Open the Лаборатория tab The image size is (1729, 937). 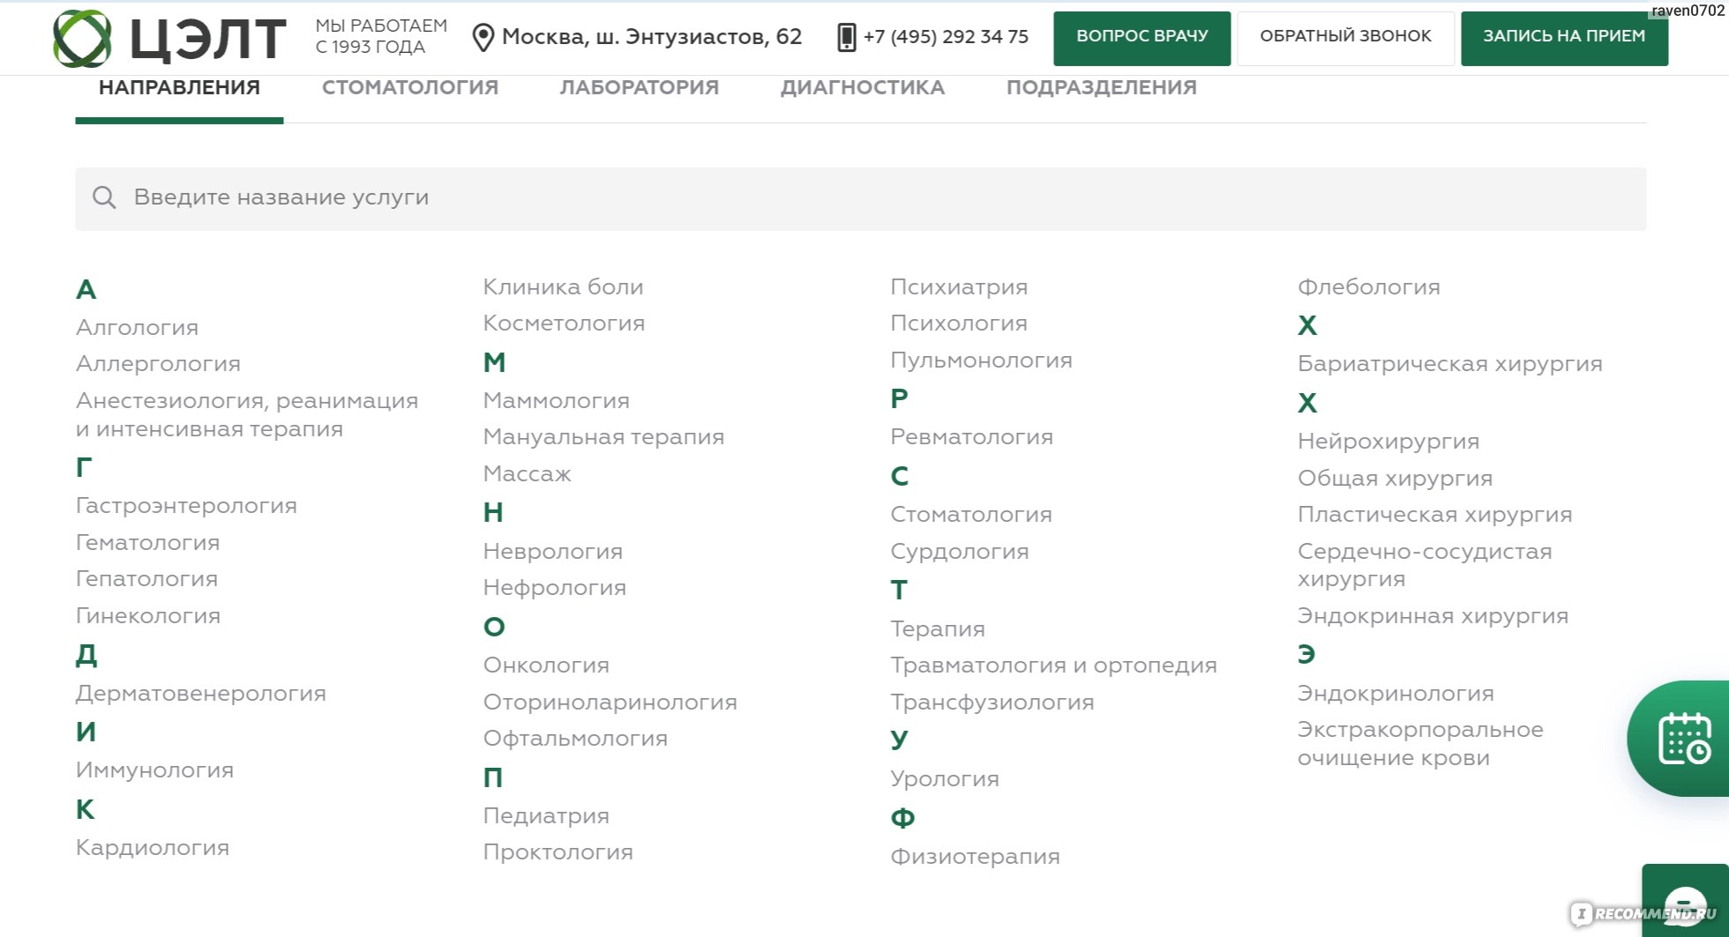point(640,88)
